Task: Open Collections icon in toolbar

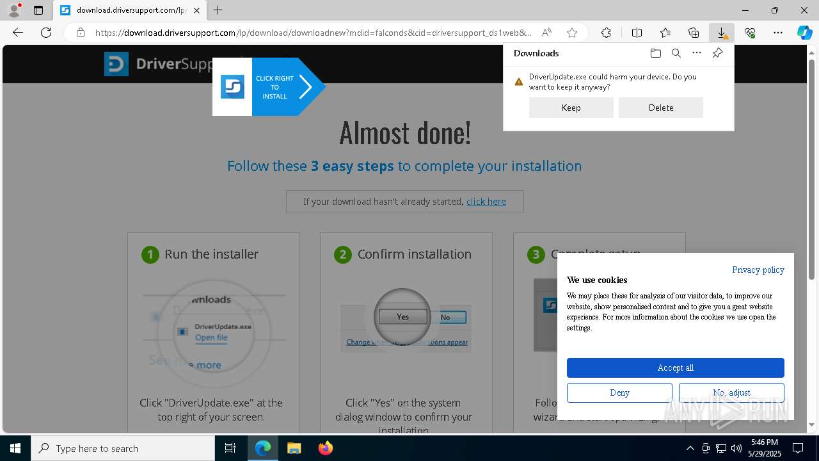Action: (x=694, y=33)
